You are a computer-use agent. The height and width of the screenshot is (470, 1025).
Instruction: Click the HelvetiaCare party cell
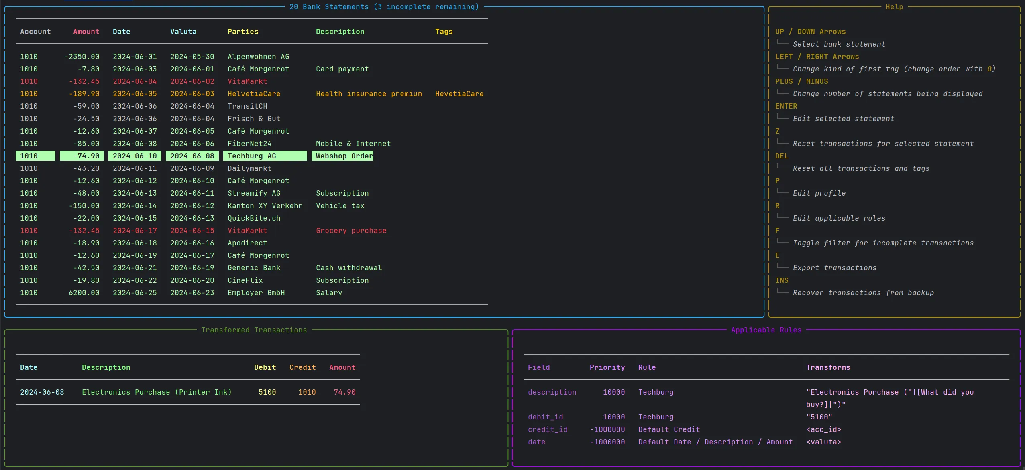254,94
